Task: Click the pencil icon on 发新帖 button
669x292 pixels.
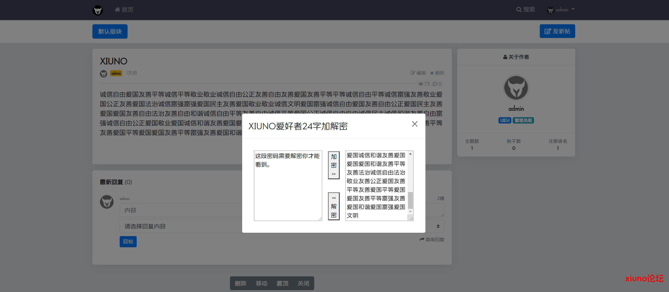Action: 547,31
